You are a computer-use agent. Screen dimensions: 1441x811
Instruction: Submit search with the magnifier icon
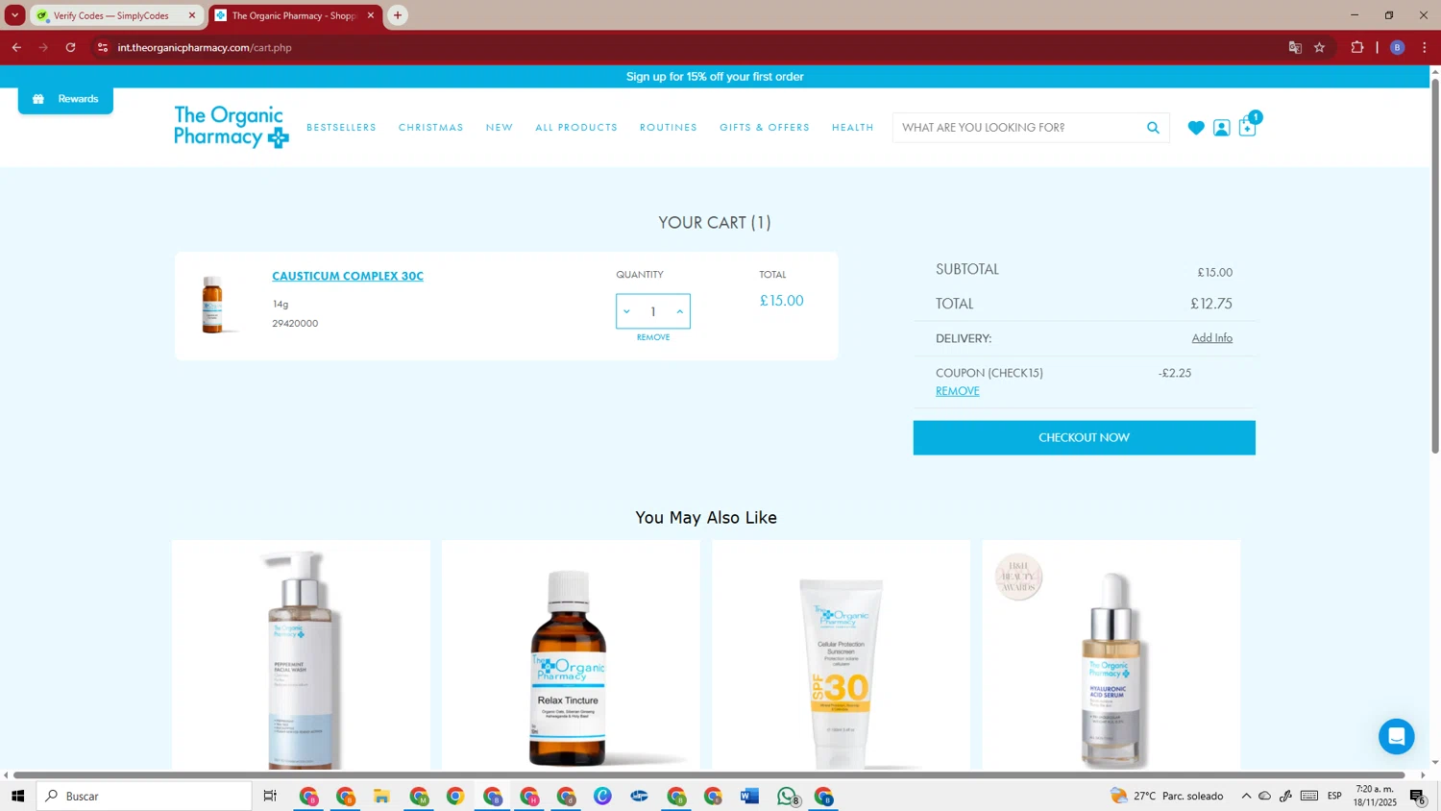coord(1153,128)
